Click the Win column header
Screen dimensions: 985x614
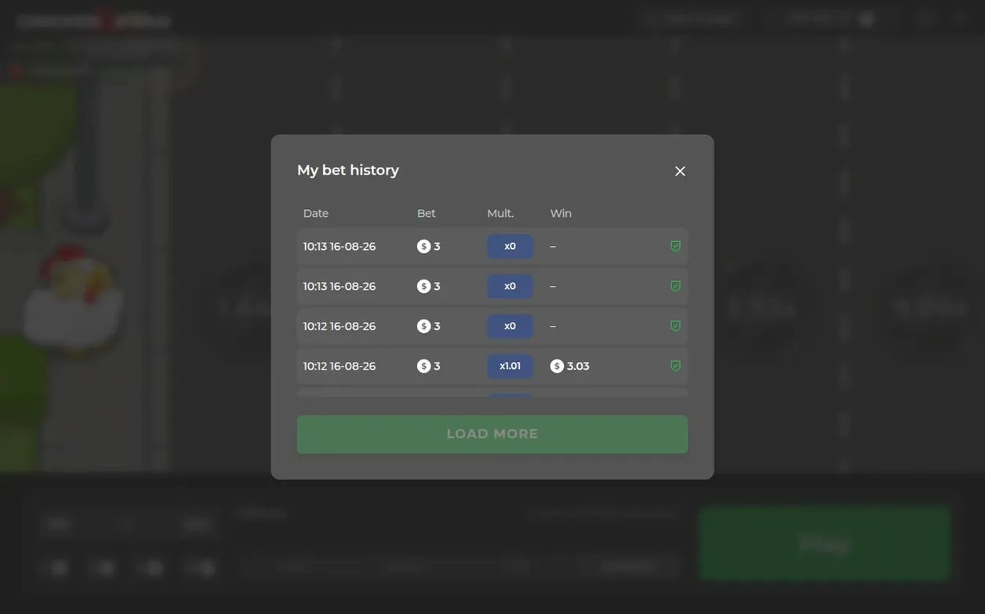[561, 213]
